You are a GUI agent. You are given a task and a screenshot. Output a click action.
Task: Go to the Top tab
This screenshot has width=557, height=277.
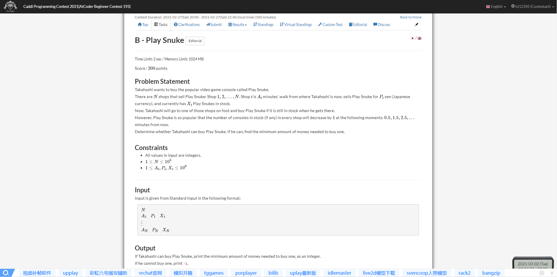pyautogui.click(x=143, y=25)
